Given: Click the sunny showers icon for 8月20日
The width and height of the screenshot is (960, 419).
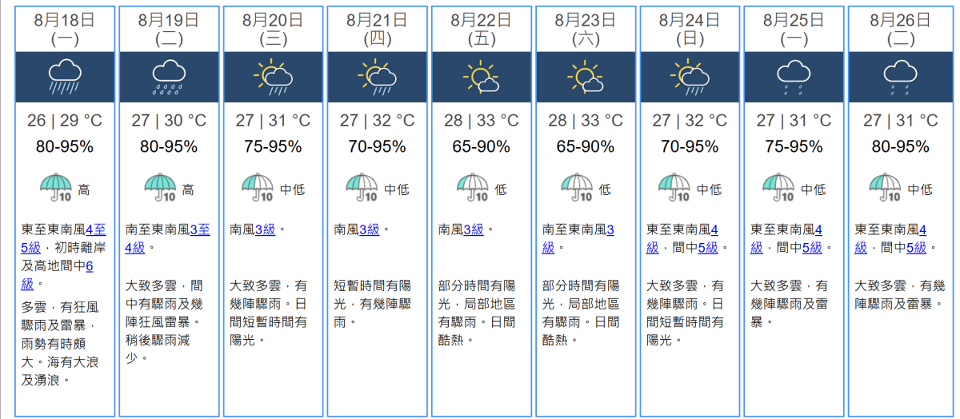Looking at the screenshot, I should pos(273,77).
